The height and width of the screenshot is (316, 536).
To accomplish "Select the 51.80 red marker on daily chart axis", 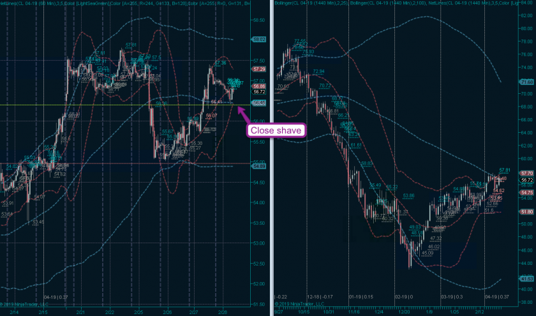I will tap(526, 212).
